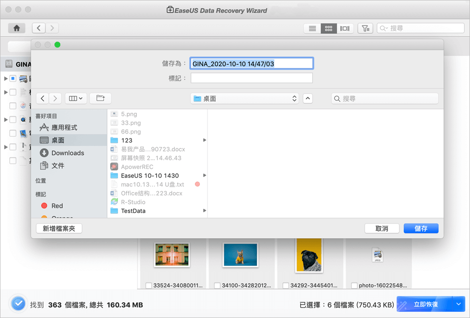This screenshot has height=318, width=470.
Task: Select 文件 in the favorites sidebar
Action: [x=57, y=165]
